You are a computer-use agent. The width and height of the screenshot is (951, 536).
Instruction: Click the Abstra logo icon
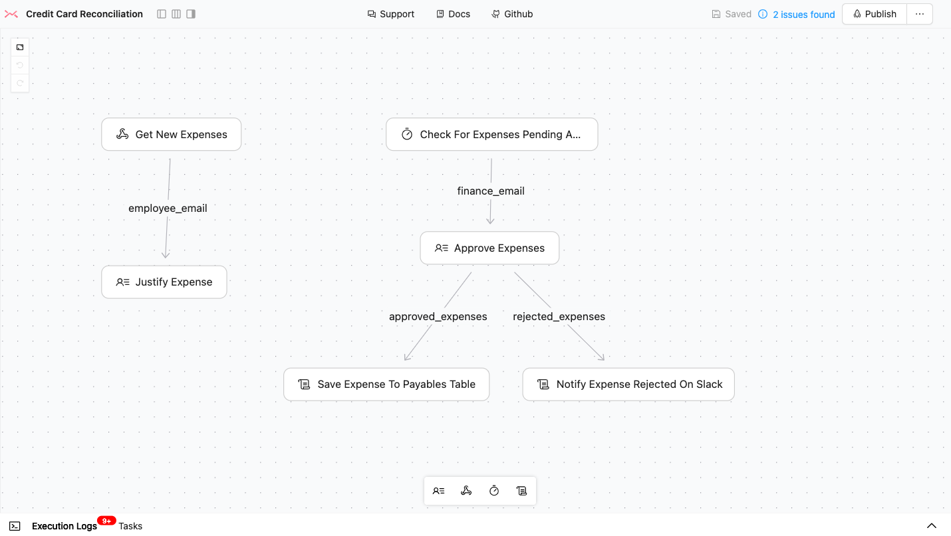pos(11,14)
